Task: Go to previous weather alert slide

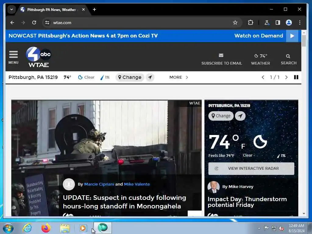Action: (263, 77)
